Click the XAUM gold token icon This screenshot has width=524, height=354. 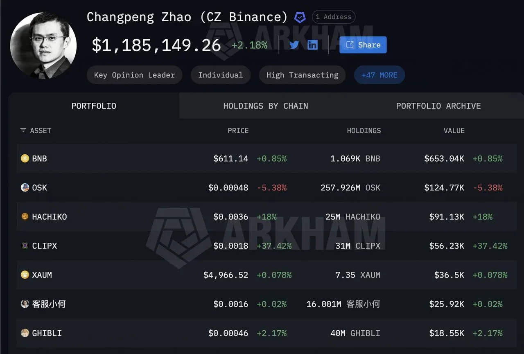[x=25, y=275]
